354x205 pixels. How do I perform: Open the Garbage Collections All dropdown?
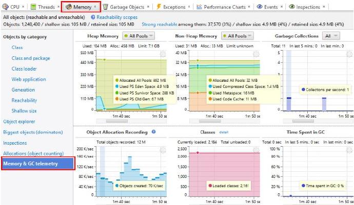(x=331, y=36)
